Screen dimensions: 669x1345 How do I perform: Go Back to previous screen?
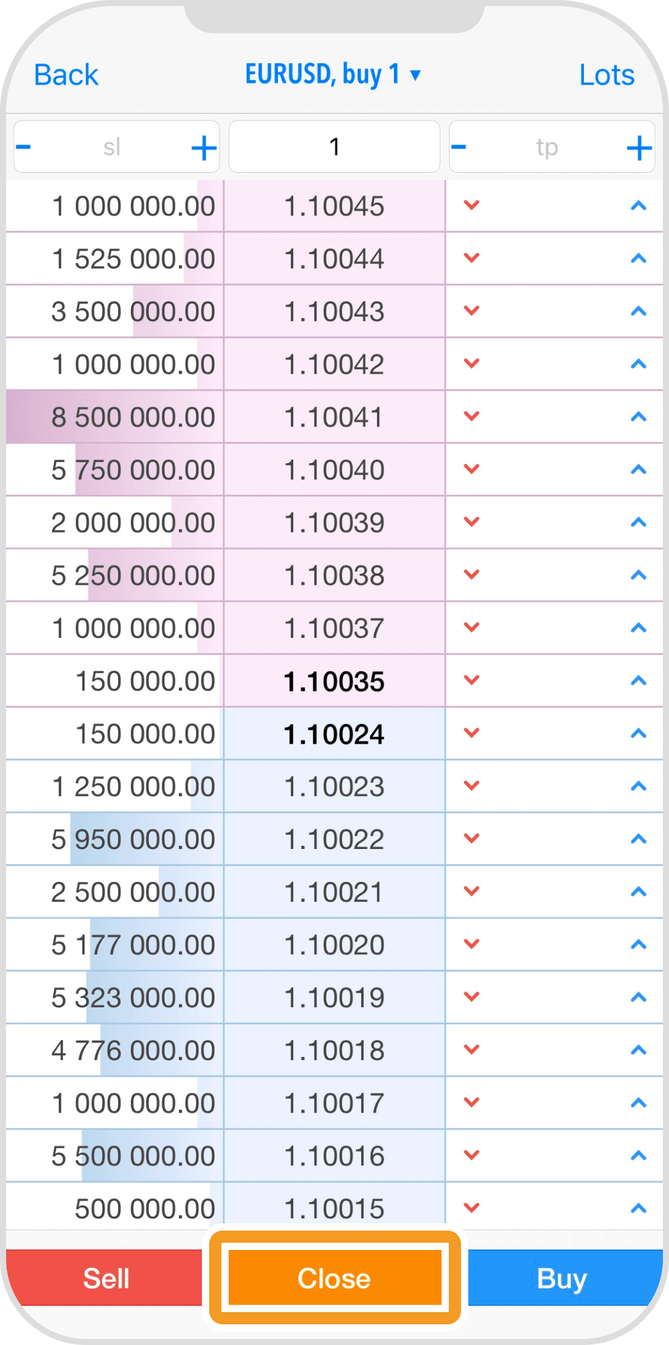66,75
